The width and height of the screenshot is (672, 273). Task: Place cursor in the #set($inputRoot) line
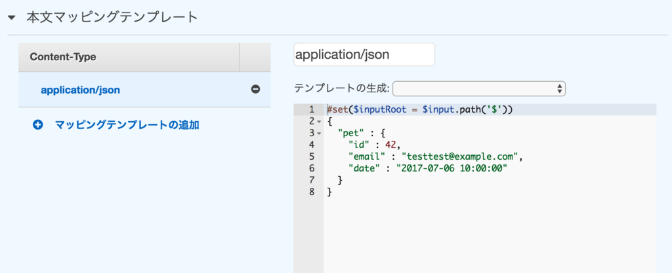click(x=419, y=109)
